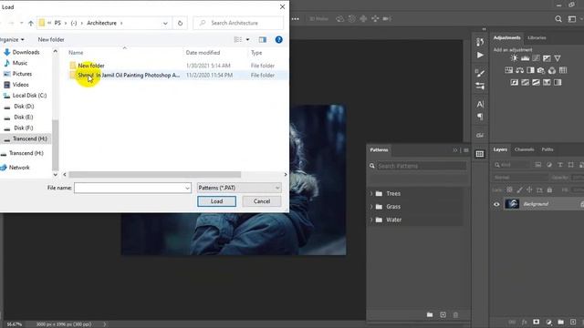Delete pattern with trash icon
Image resolution: width=584 pixels, height=328 pixels.
[455, 314]
